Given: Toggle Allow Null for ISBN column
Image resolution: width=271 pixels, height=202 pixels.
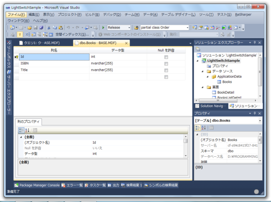Looking at the screenshot, I should click(166, 64).
